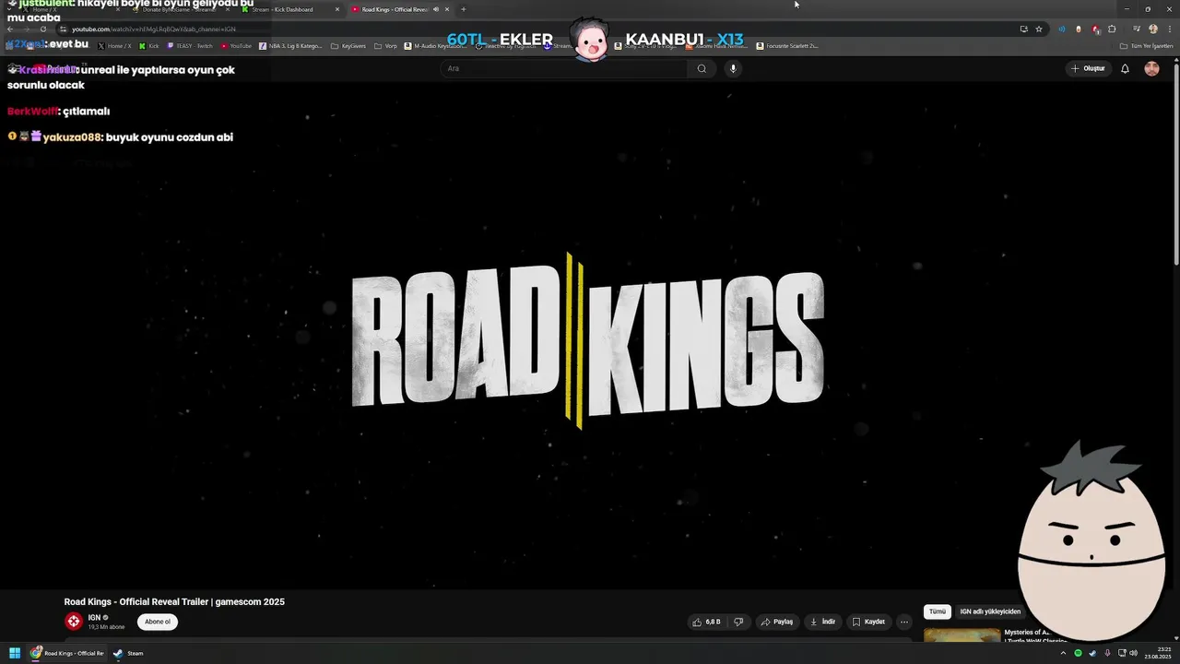Open a new Chrome tab
This screenshot has width=1180, height=664.
click(x=463, y=9)
